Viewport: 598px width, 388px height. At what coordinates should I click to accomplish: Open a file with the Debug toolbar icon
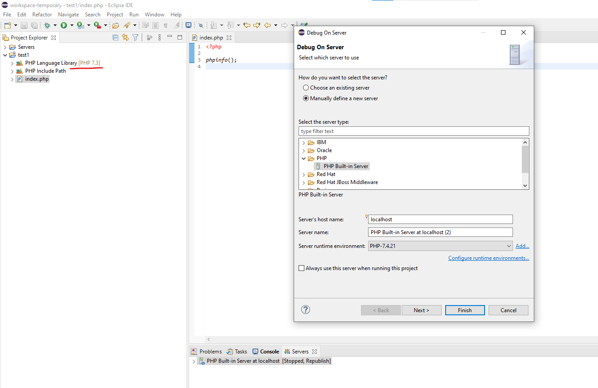47,25
